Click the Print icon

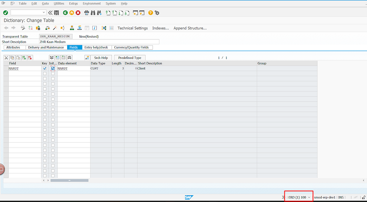coord(86,13)
